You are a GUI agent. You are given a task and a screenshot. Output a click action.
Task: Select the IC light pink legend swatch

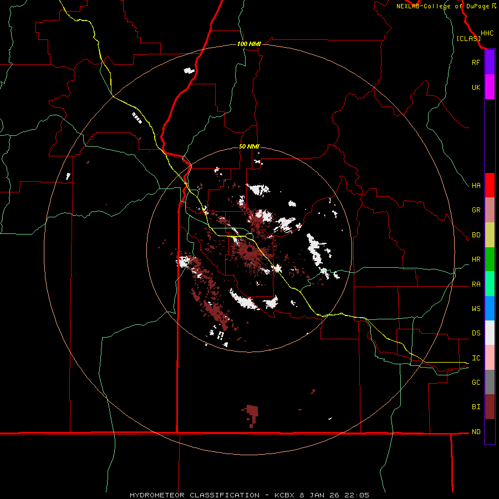click(490, 358)
